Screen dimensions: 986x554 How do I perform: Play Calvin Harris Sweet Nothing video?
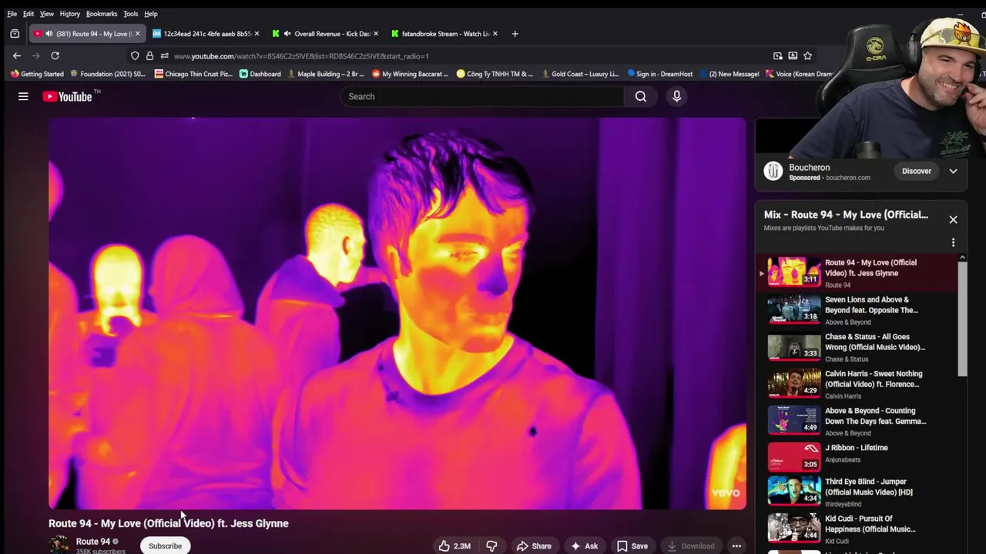coord(855,384)
